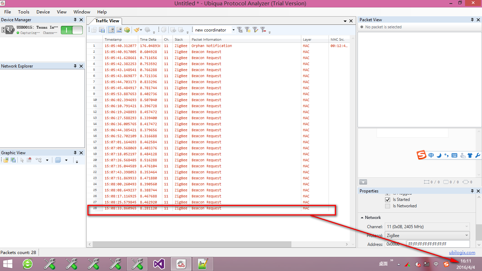Toggle the device capture on/off switch

[x=71, y=30]
